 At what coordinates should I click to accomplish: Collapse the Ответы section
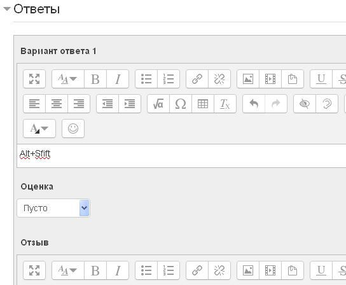pyautogui.click(x=7, y=9)
